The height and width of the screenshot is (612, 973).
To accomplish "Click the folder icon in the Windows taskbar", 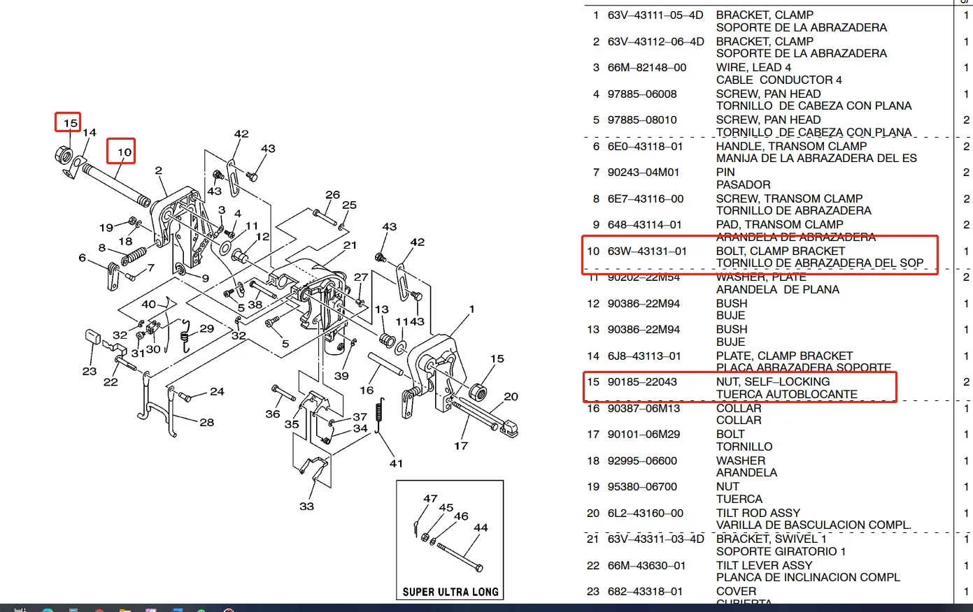I will 124,609.
